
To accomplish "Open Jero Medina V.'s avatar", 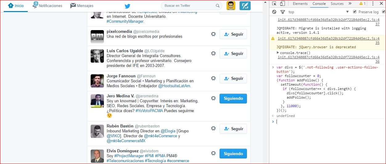I will pos(97,101).
